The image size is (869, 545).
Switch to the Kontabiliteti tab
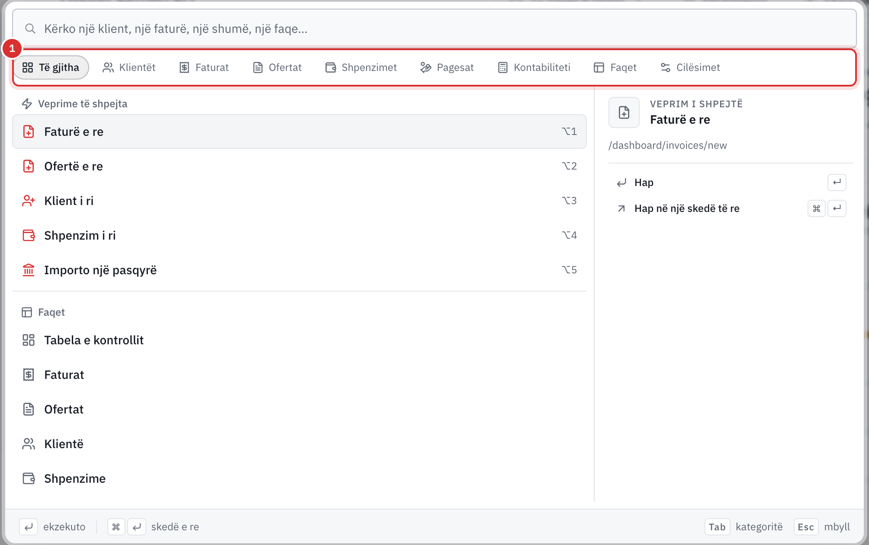point(534,67)
